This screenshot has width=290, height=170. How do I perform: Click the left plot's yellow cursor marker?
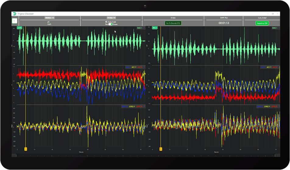pos(26,149)
